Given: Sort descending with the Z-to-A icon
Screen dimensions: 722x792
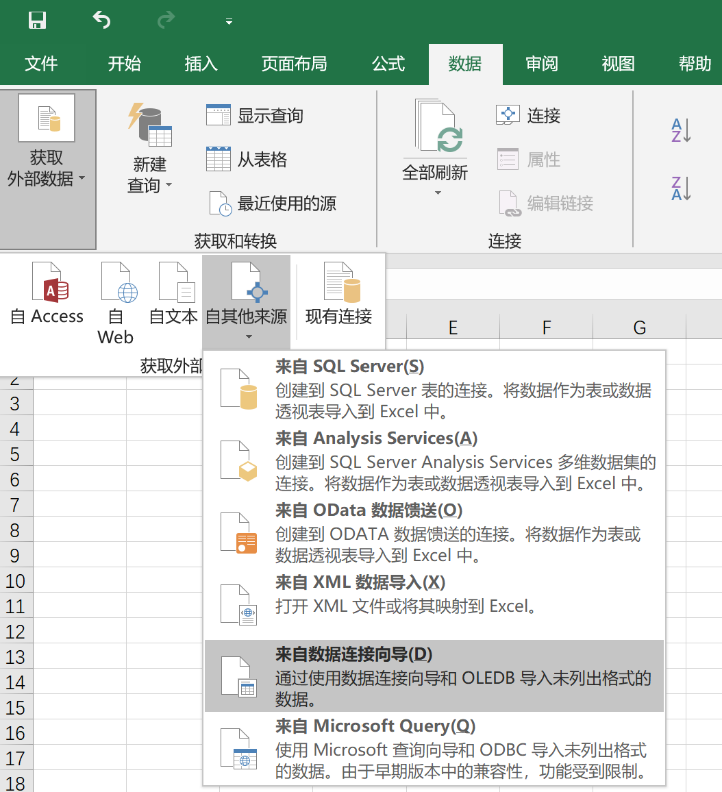Looking at the screenshot, I should coord(681,188).
